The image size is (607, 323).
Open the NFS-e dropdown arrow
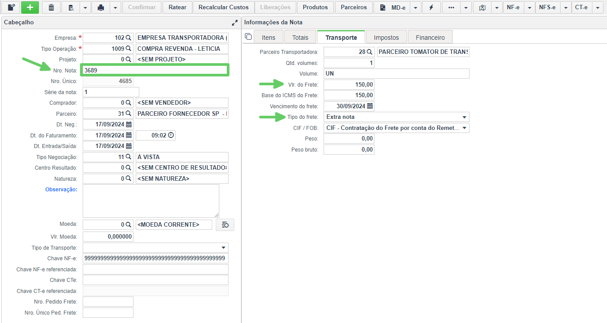point(565,8)
